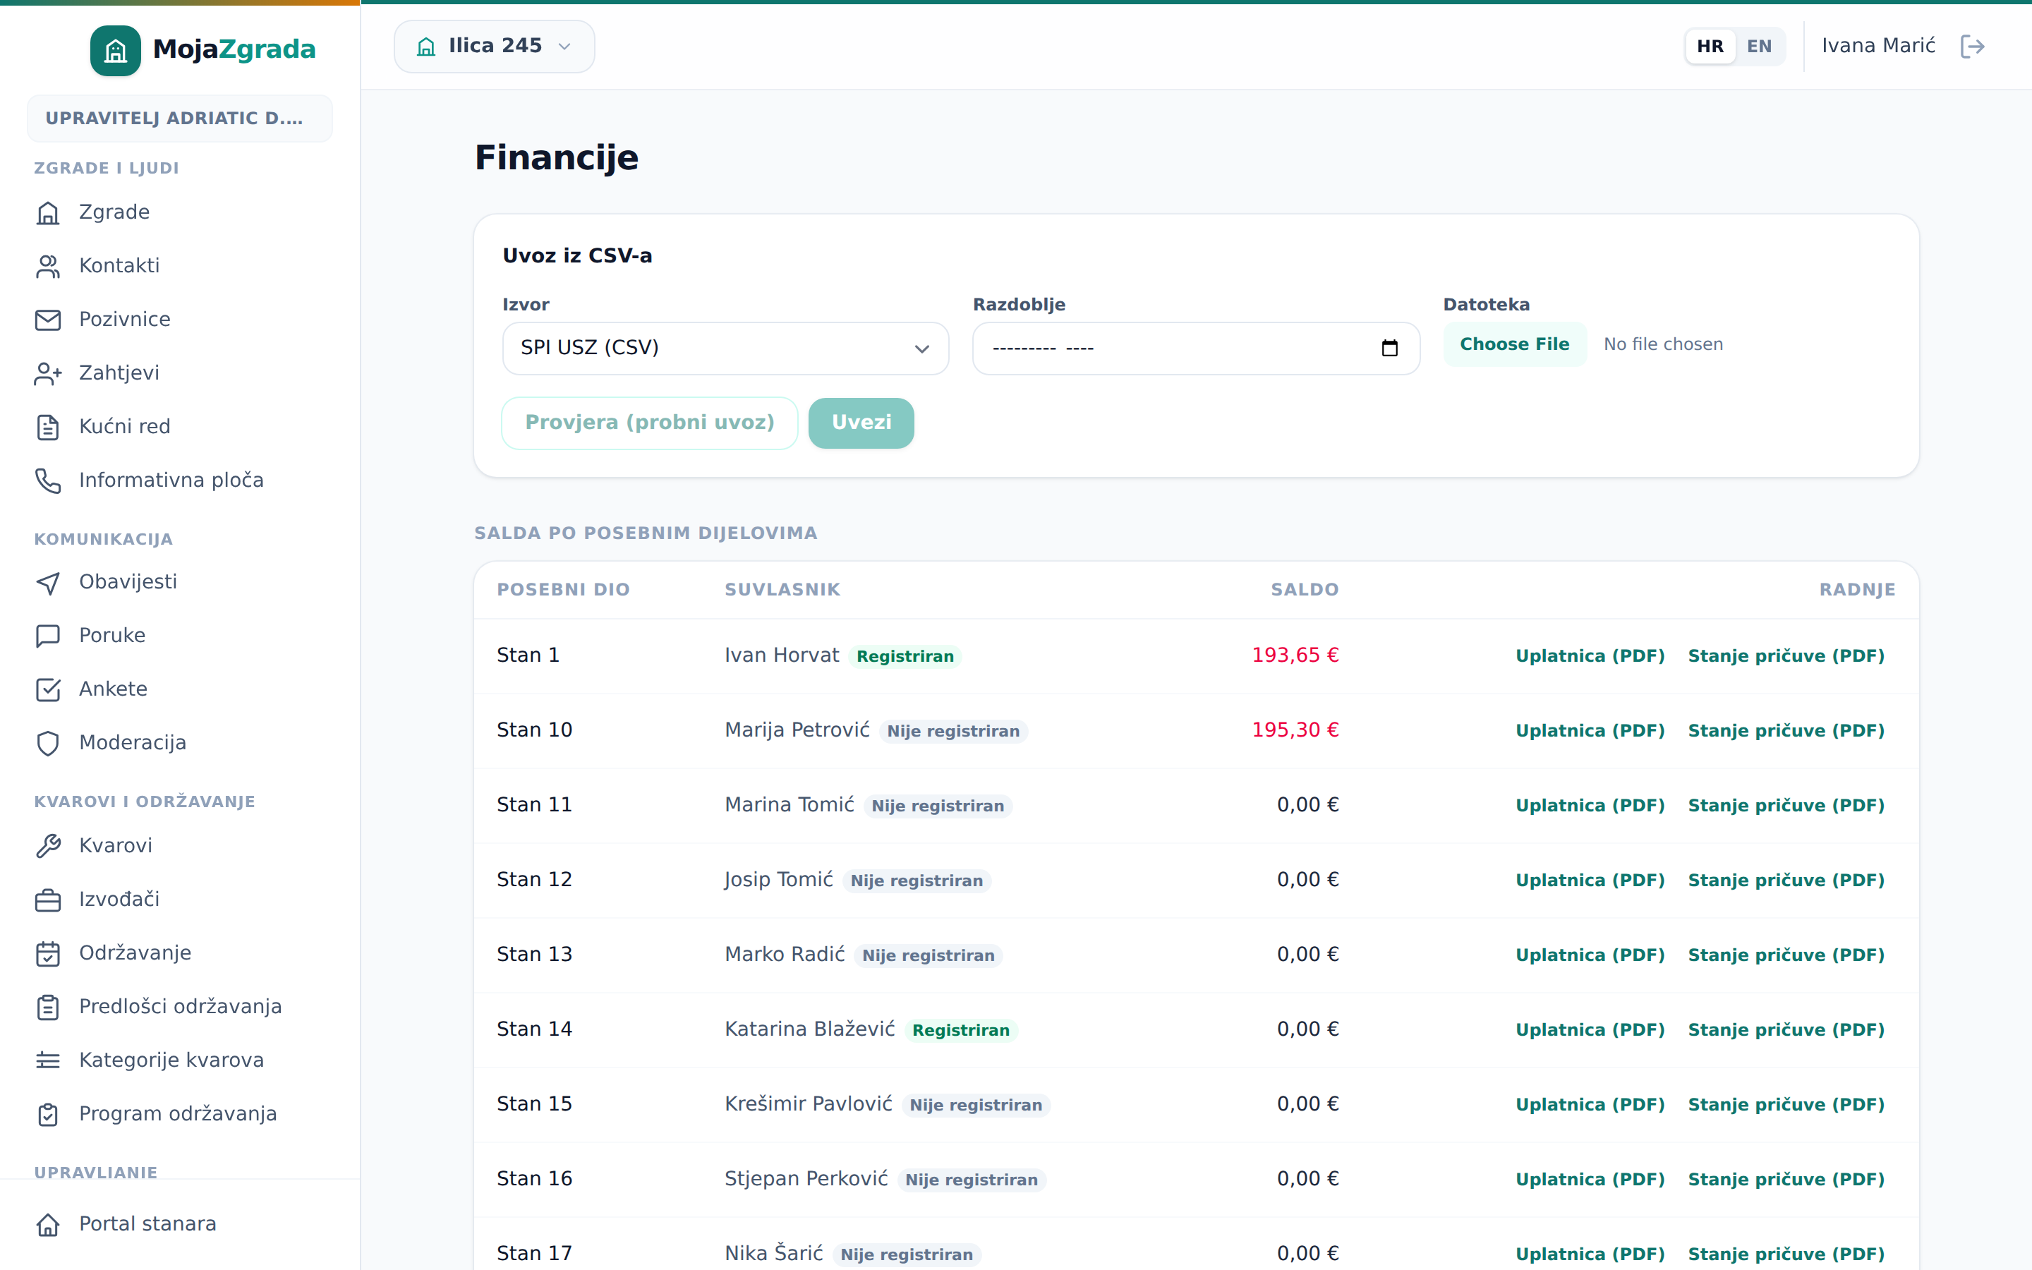The height and width of the screenshot is (1270, 2032).
Task: Click the Uvezi button
Action: pos(861,423)
